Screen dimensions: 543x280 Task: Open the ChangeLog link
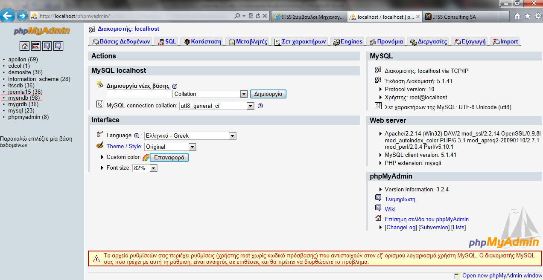tap(401, 228)
